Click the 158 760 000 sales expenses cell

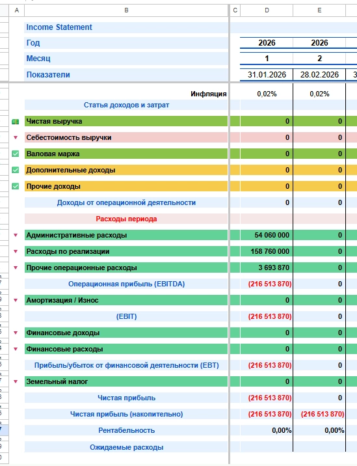coord(267,251)
